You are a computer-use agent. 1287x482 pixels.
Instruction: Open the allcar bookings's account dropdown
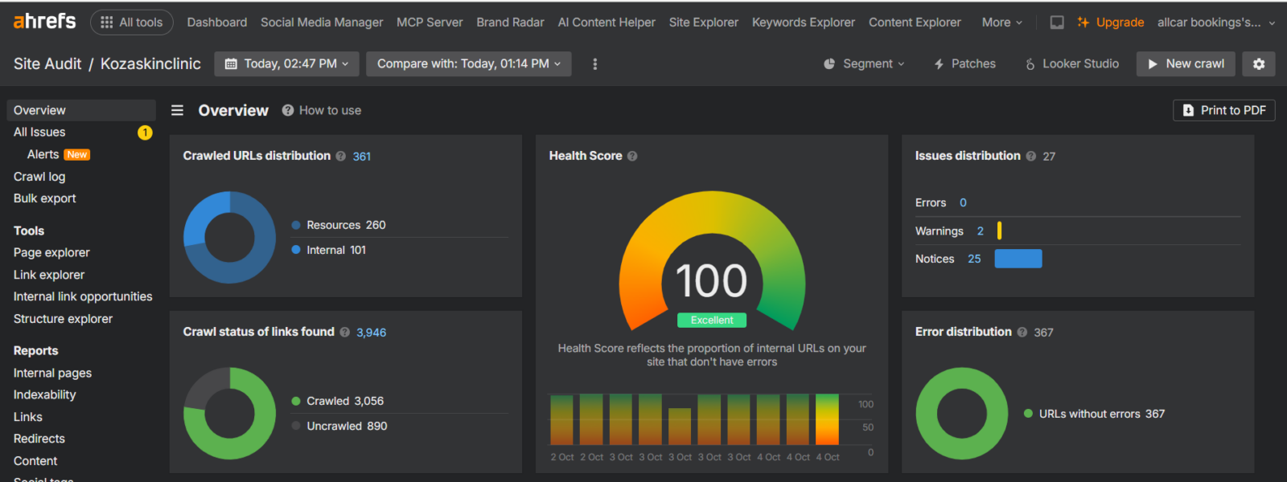click(x=1216, y=22)
